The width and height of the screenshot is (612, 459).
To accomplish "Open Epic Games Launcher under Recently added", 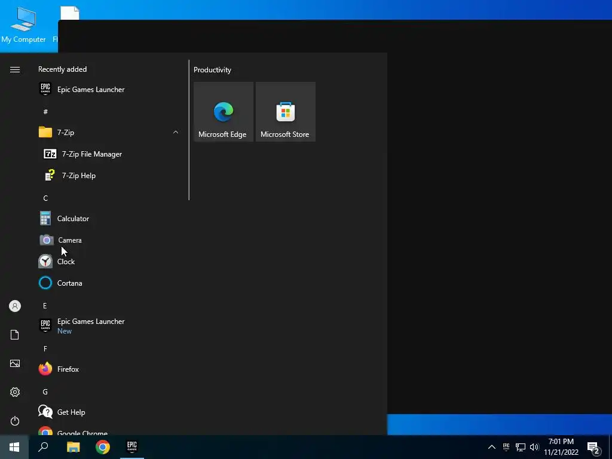I will click(x=109, y=90).
